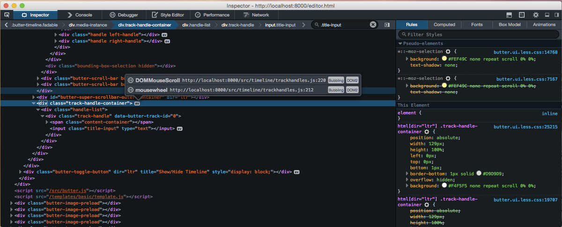562x227 pixels.
Task: Open the Style Editor tab
Action: click(168, 15)
